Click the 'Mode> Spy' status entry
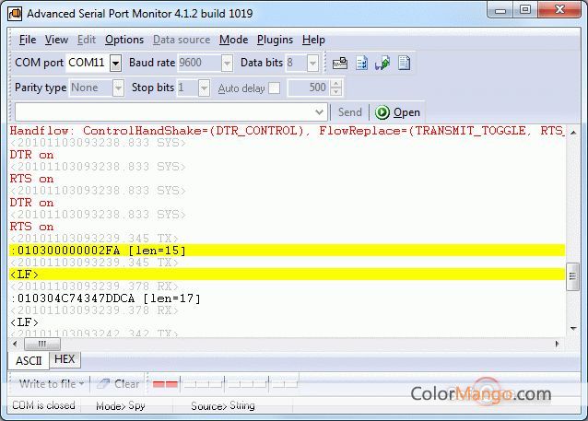Viewport: 588px width, 421px height. tap(121, 405)
